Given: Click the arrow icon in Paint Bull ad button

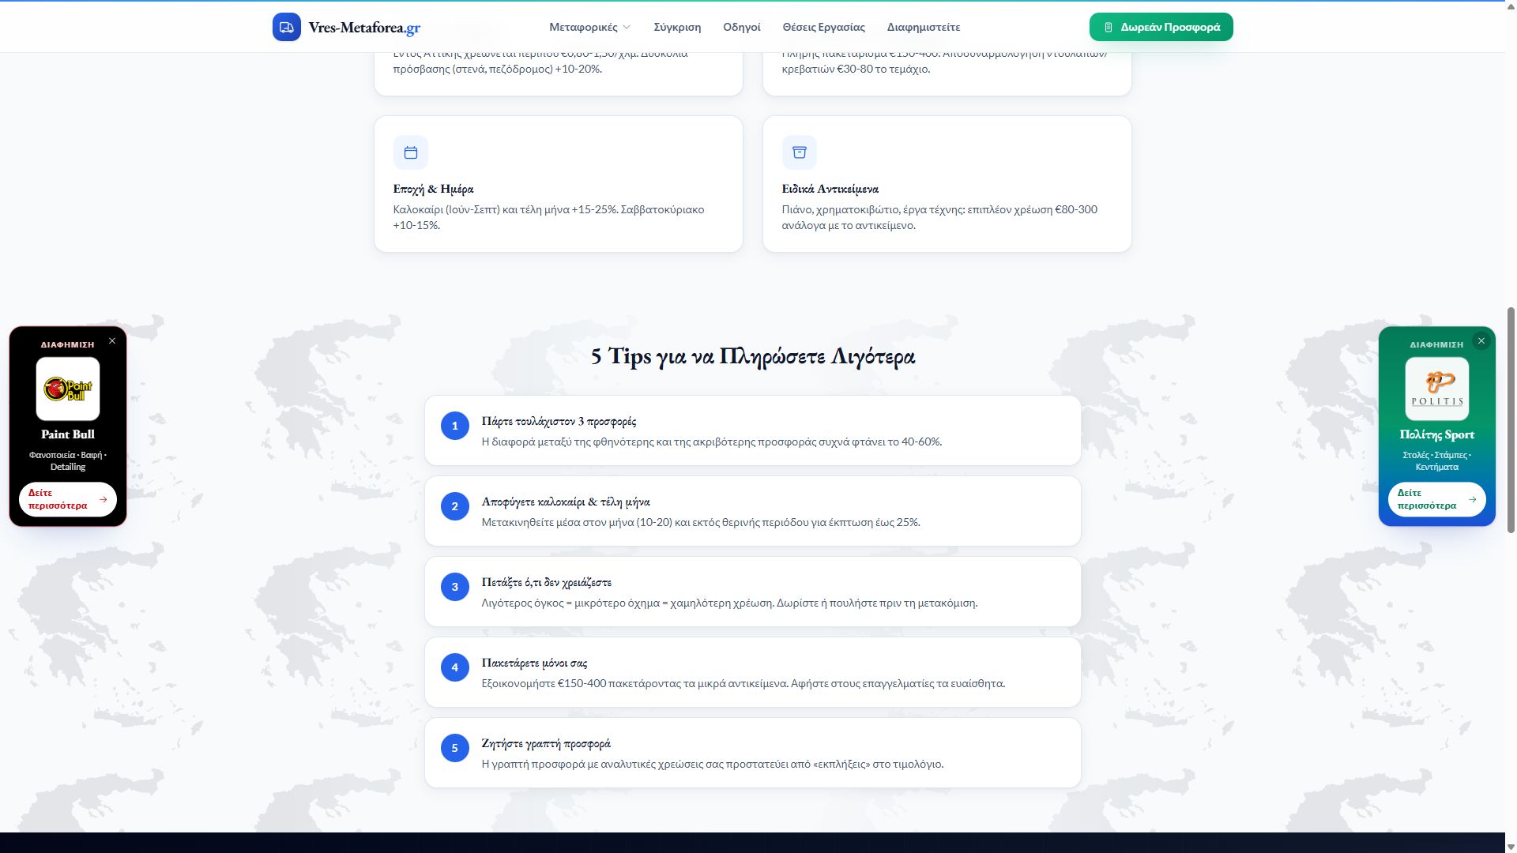Looking at the screenshot, I should (103, 499).
